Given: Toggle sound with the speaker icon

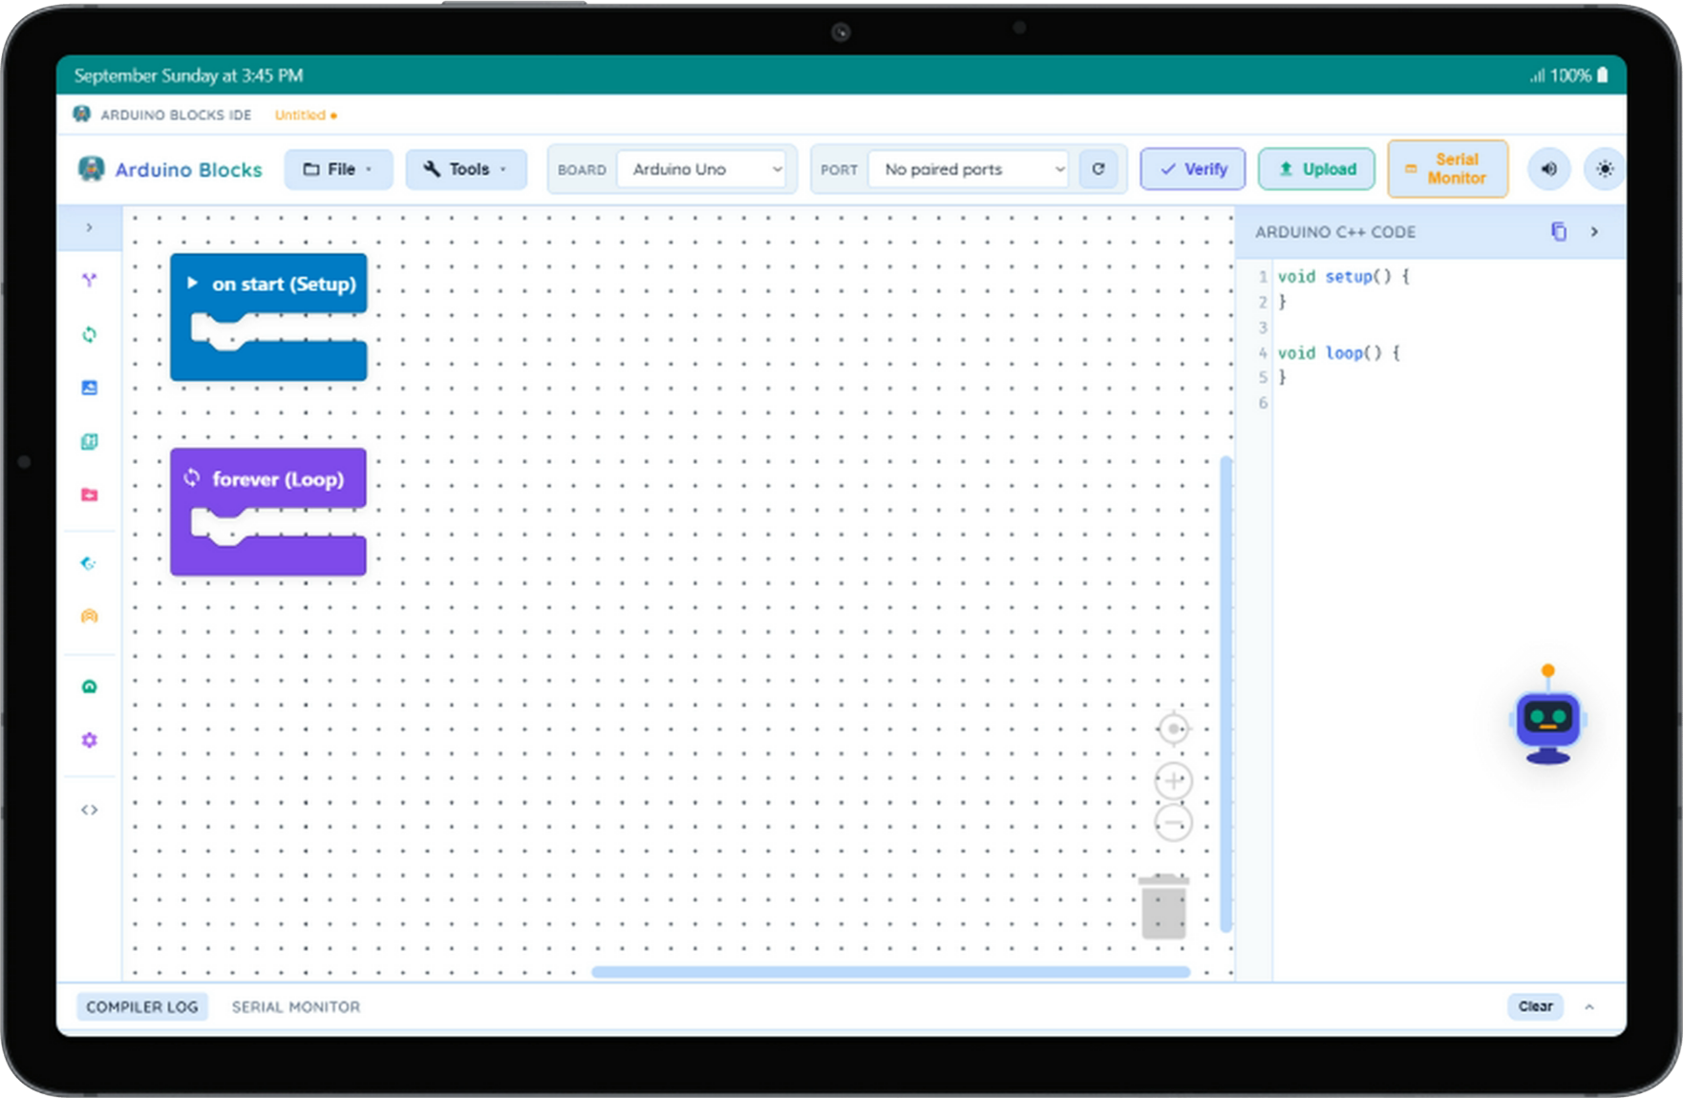Looking at the screenshot, I should (1549, 169).
